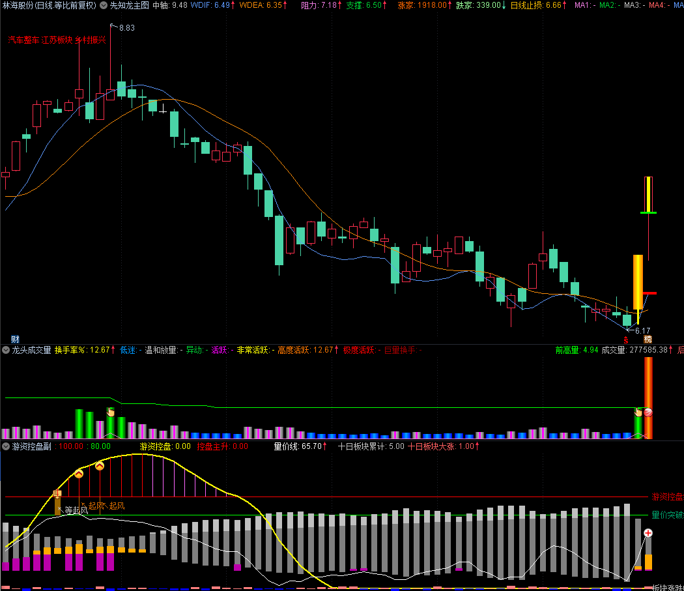684x591 pixels.
Task: Click the 榜 ranking icon under the last candle
Action: [648, 339]
